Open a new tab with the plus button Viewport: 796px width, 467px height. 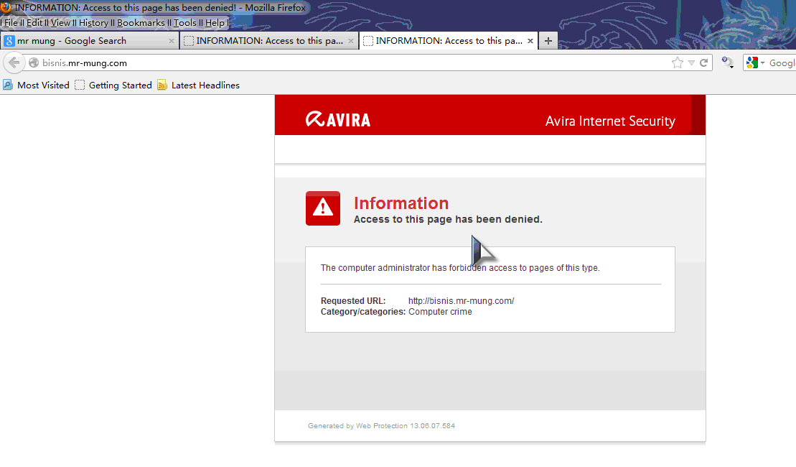click(548, 40)
